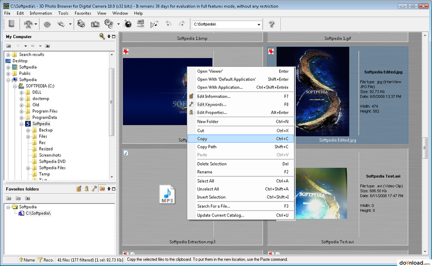Collapse the Softpedia favorites folder node
This screenshot has height=266, width=432.
8,207
